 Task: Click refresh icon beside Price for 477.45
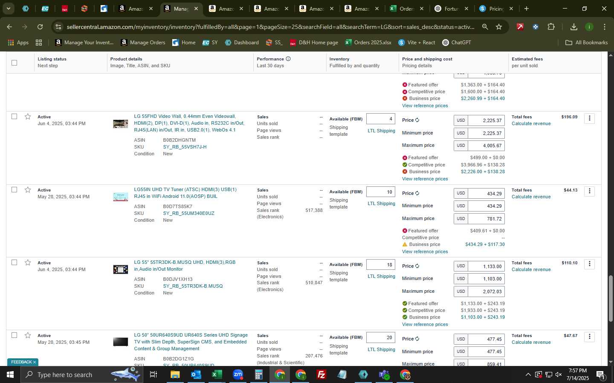[417, 339]
